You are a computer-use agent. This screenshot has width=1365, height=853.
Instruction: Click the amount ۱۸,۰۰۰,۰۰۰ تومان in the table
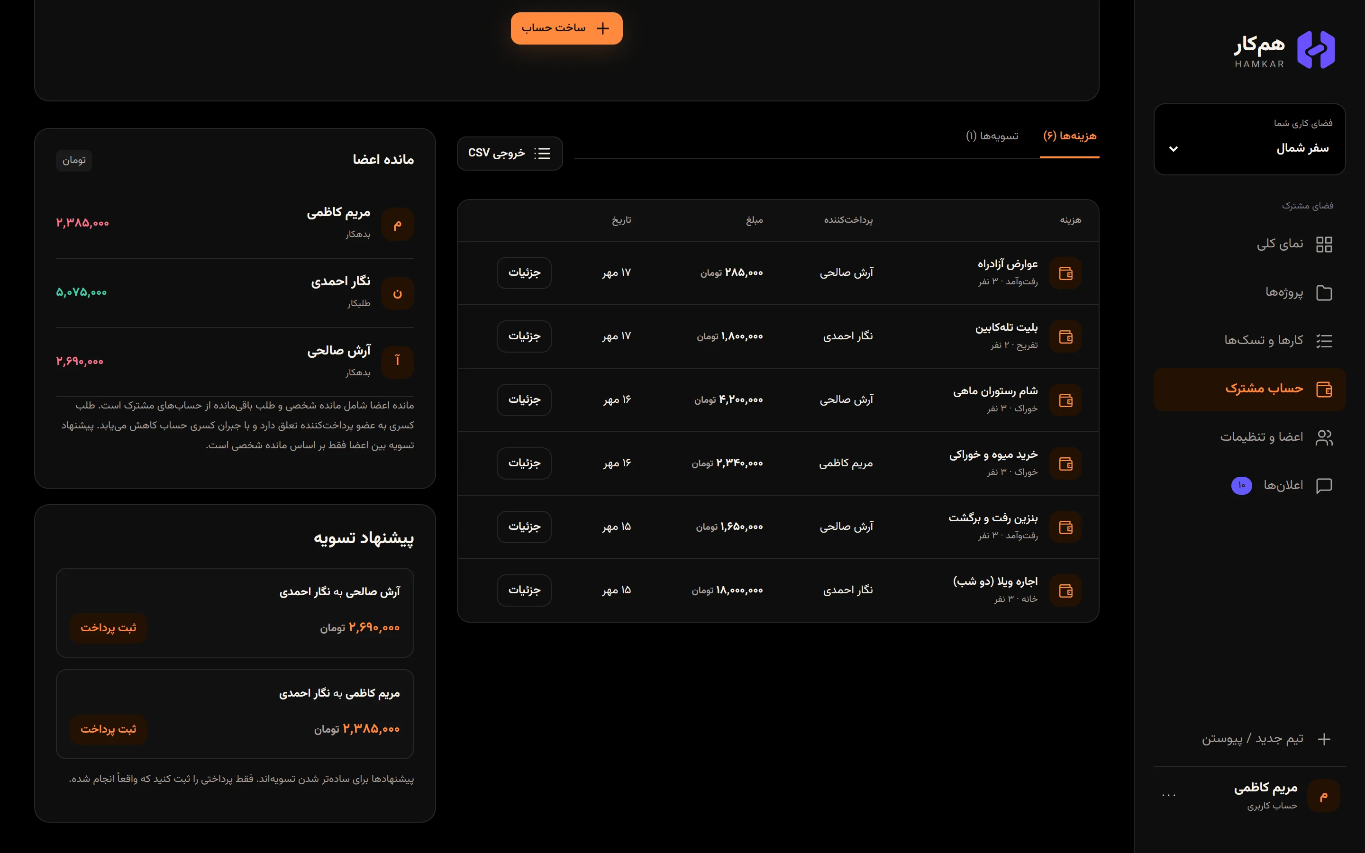[x=727, y=590]
